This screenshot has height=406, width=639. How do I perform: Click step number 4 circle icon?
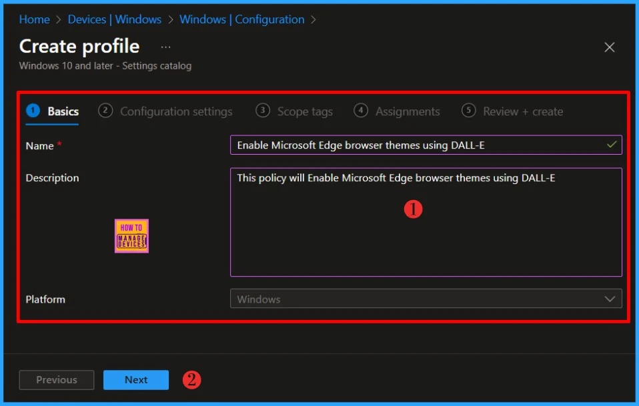click(361, 111)
